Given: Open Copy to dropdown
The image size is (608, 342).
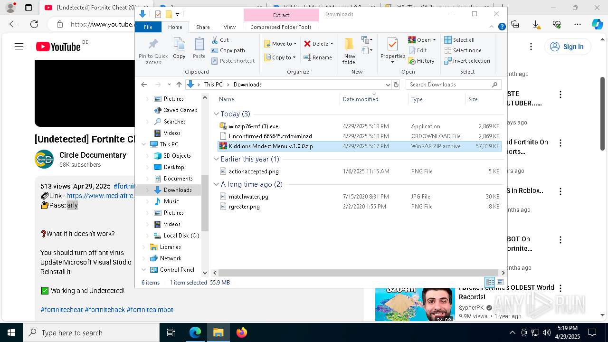Looking at the screenshot, I should pyautogui.click(x=280, y=57).
